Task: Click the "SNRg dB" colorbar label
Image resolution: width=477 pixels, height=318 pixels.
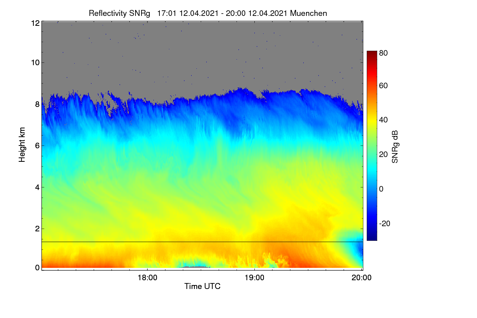Action: click(395, 147)
